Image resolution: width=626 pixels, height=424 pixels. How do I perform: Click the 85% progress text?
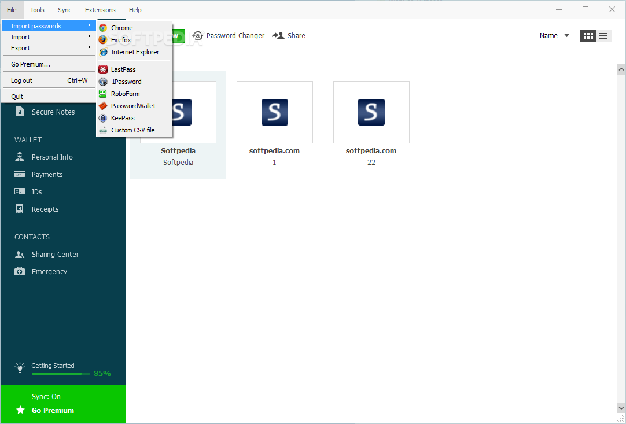click(102, 373)
